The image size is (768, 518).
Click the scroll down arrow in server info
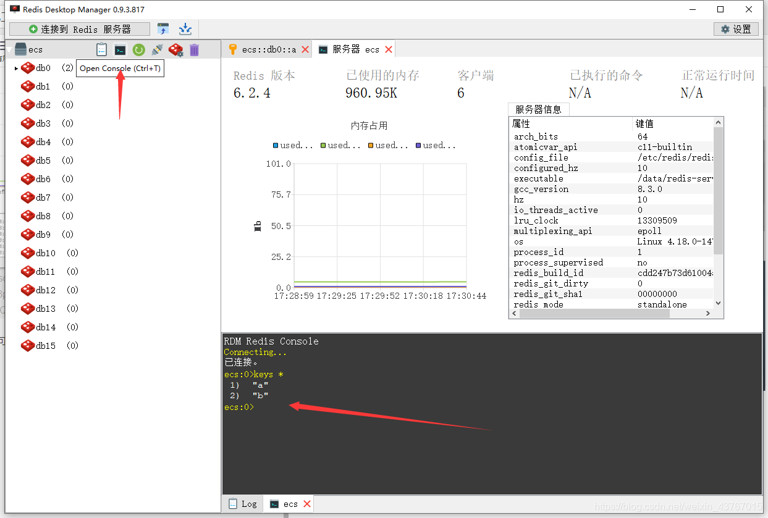718,303
